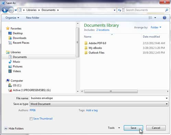Expand the arrow after Documents breadcrumb

(58, 10)
